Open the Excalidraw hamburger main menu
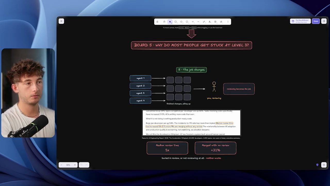The width and height of the screenshot is (330, 186). point(61,21)
